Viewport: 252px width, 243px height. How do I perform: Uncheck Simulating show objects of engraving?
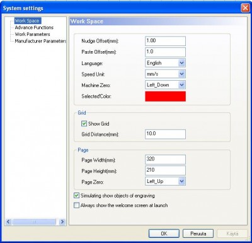tap(76, 196)
